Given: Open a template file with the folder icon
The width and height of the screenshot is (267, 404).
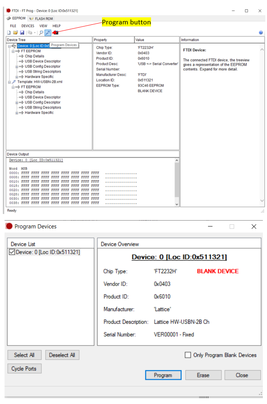Looking at the screenshot, I should click(x=15, y=33).
